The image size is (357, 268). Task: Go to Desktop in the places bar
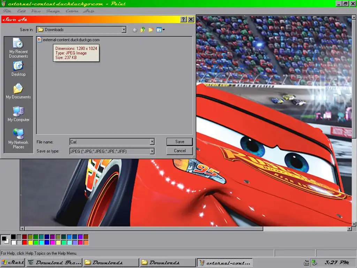point(18,69)
